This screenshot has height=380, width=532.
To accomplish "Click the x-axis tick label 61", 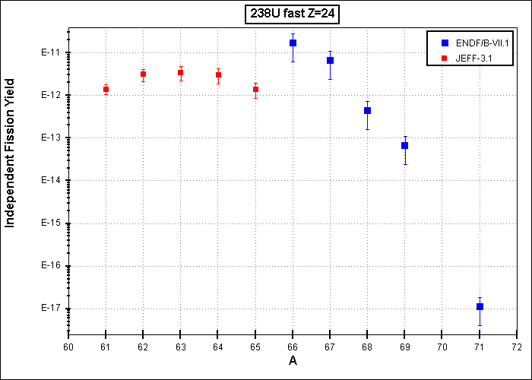I will click(106, 347).
